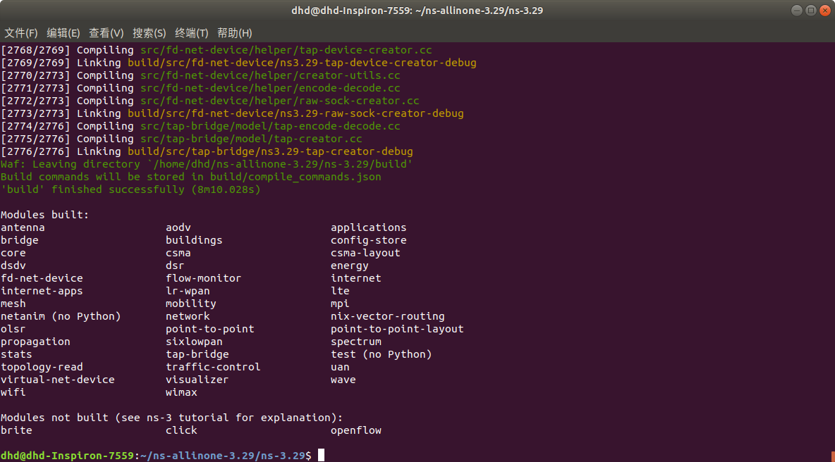
Task: Click the 'wifi' module name
Action: pos(13,392)
